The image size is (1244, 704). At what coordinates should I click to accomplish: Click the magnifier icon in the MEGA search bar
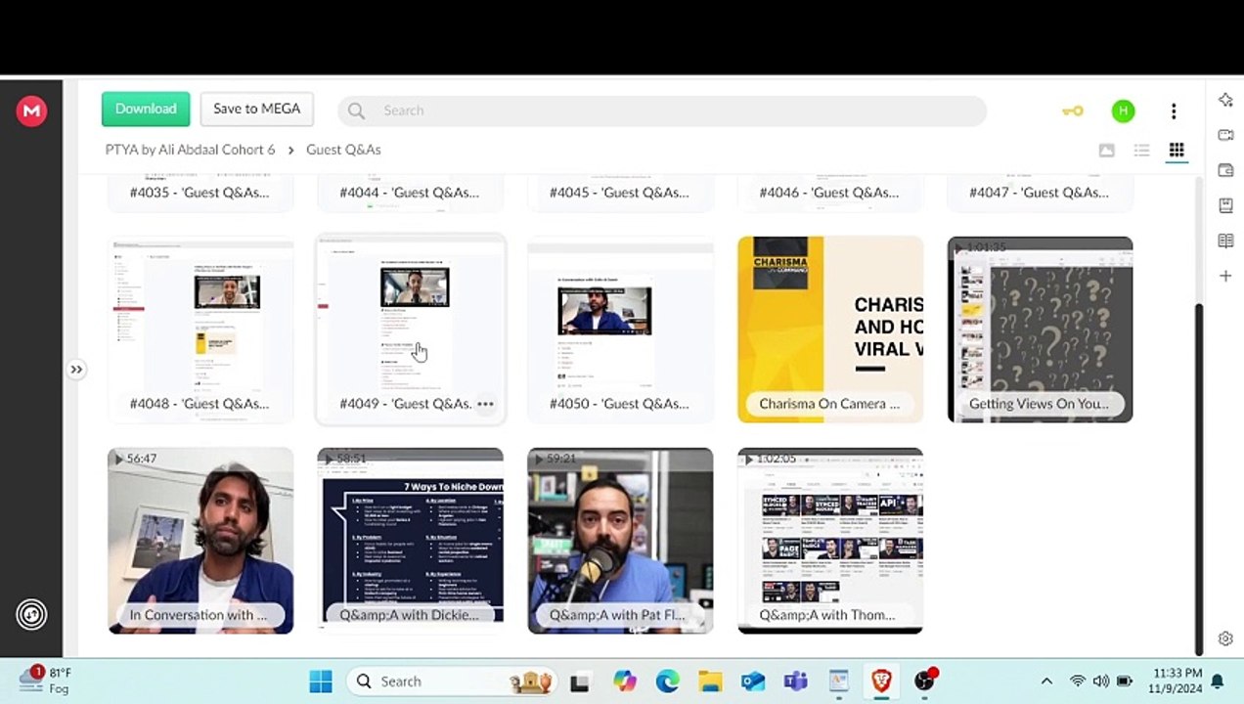coord(356,110)
